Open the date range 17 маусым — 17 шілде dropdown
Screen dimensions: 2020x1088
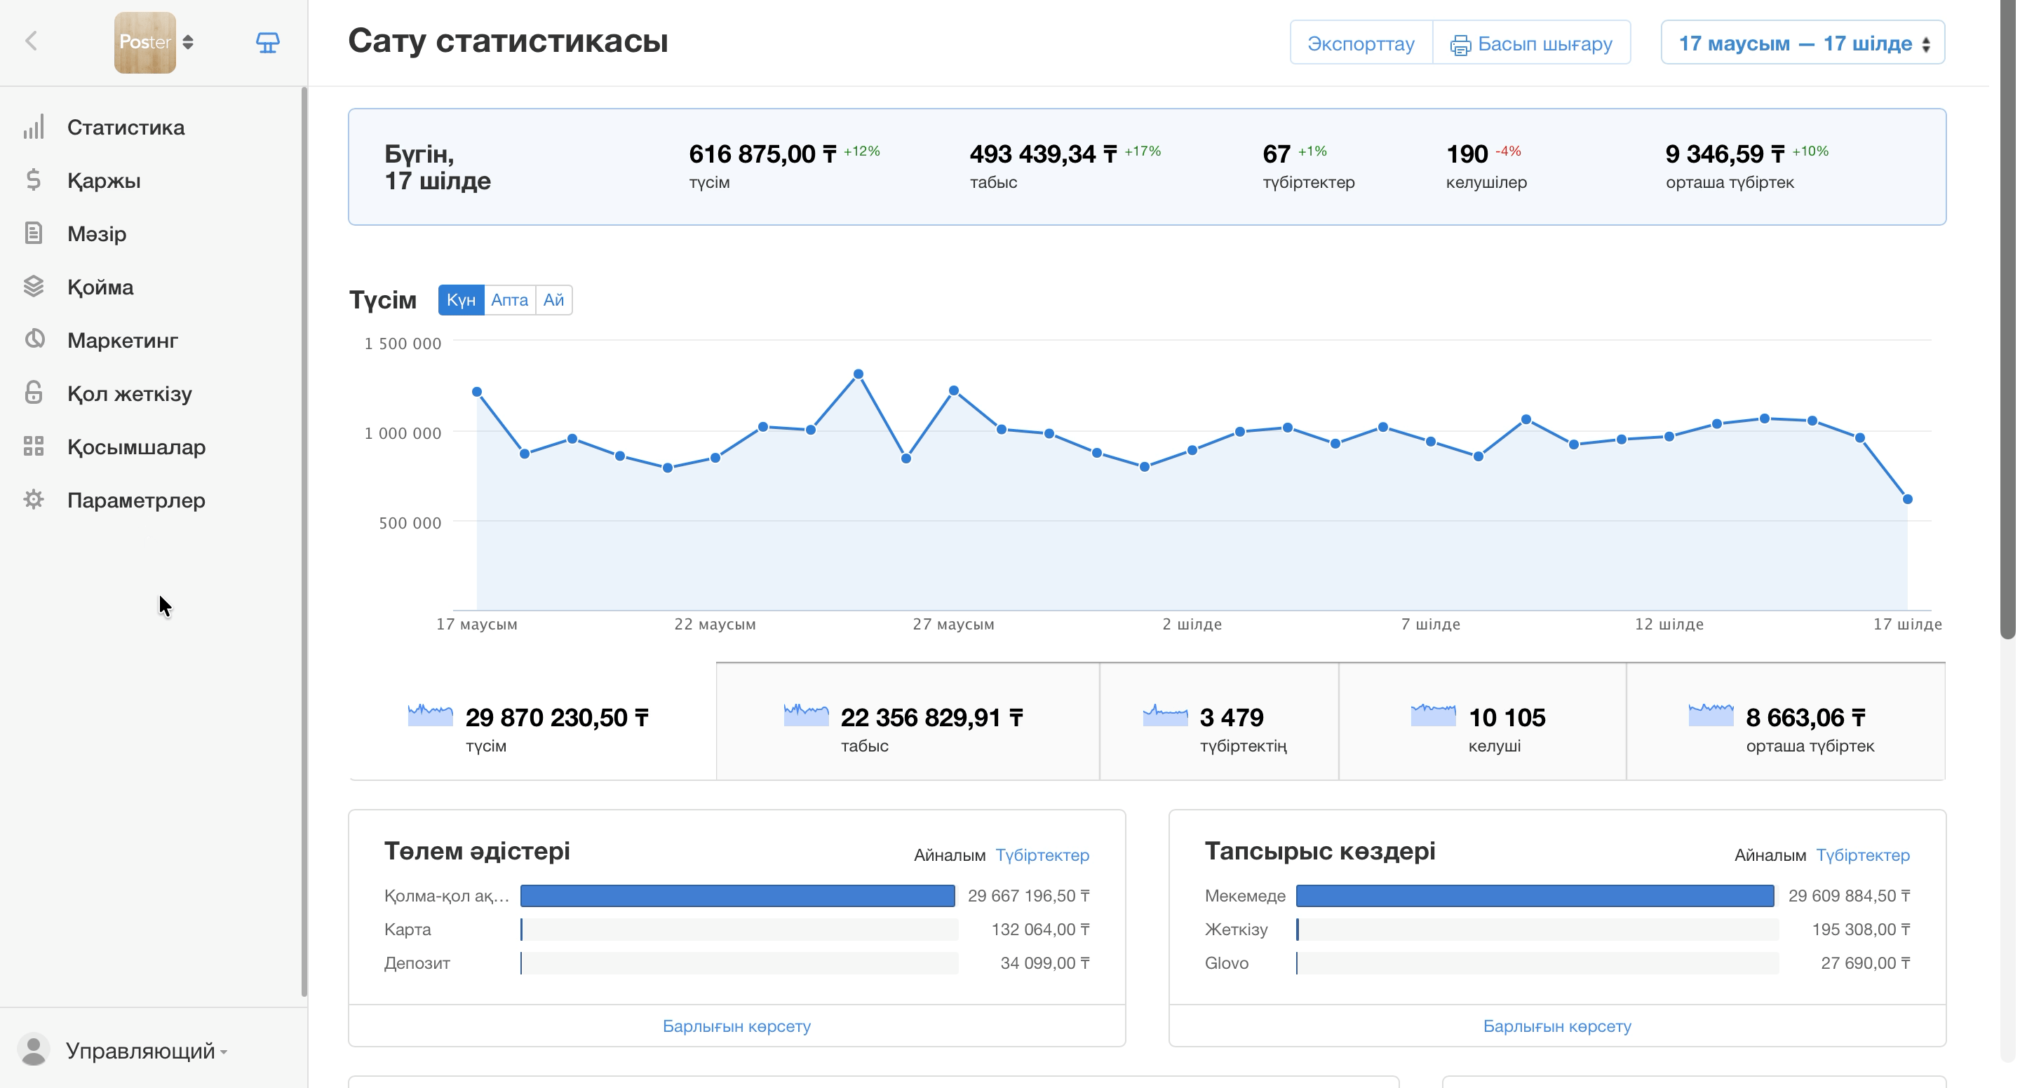coord(1802,43)
